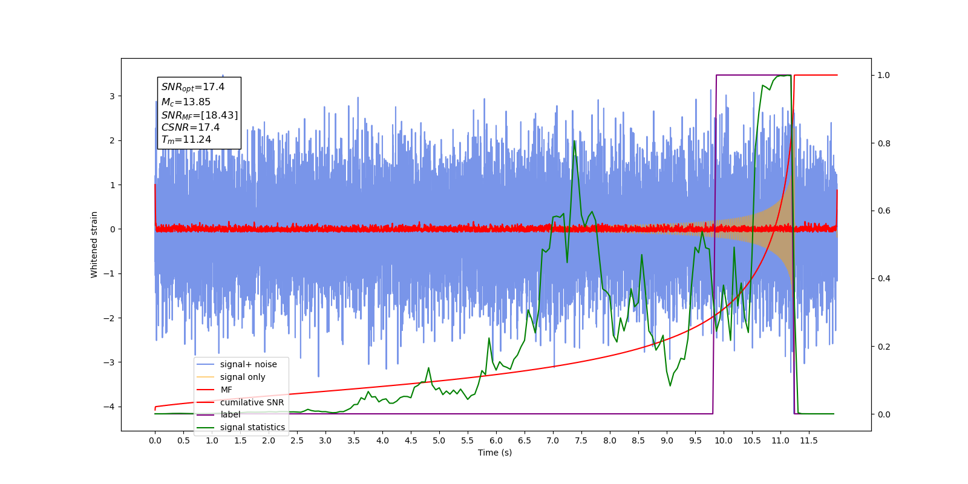Click the left y-axis tick label 0

[x=112, y=229]
